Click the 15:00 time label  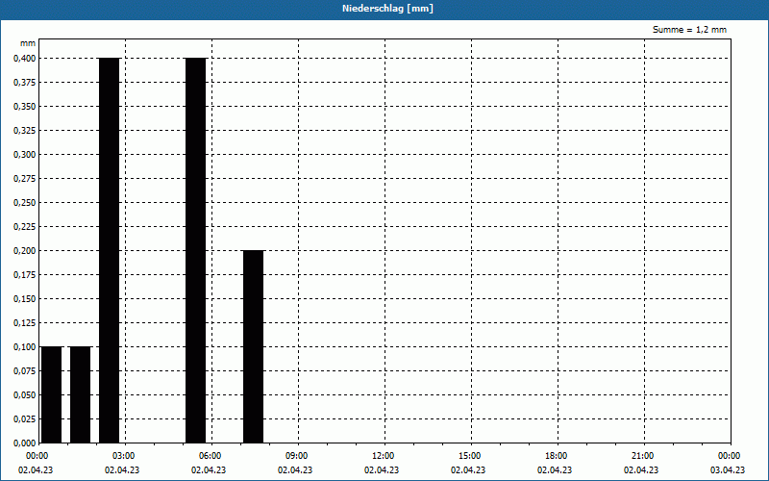pyautogui.click(x=470, y=456)
